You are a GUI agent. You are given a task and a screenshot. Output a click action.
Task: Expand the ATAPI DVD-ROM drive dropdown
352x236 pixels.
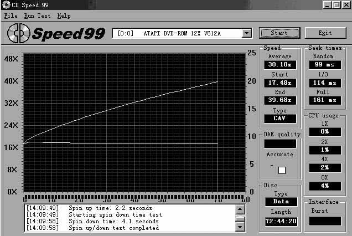click(246, 33)
